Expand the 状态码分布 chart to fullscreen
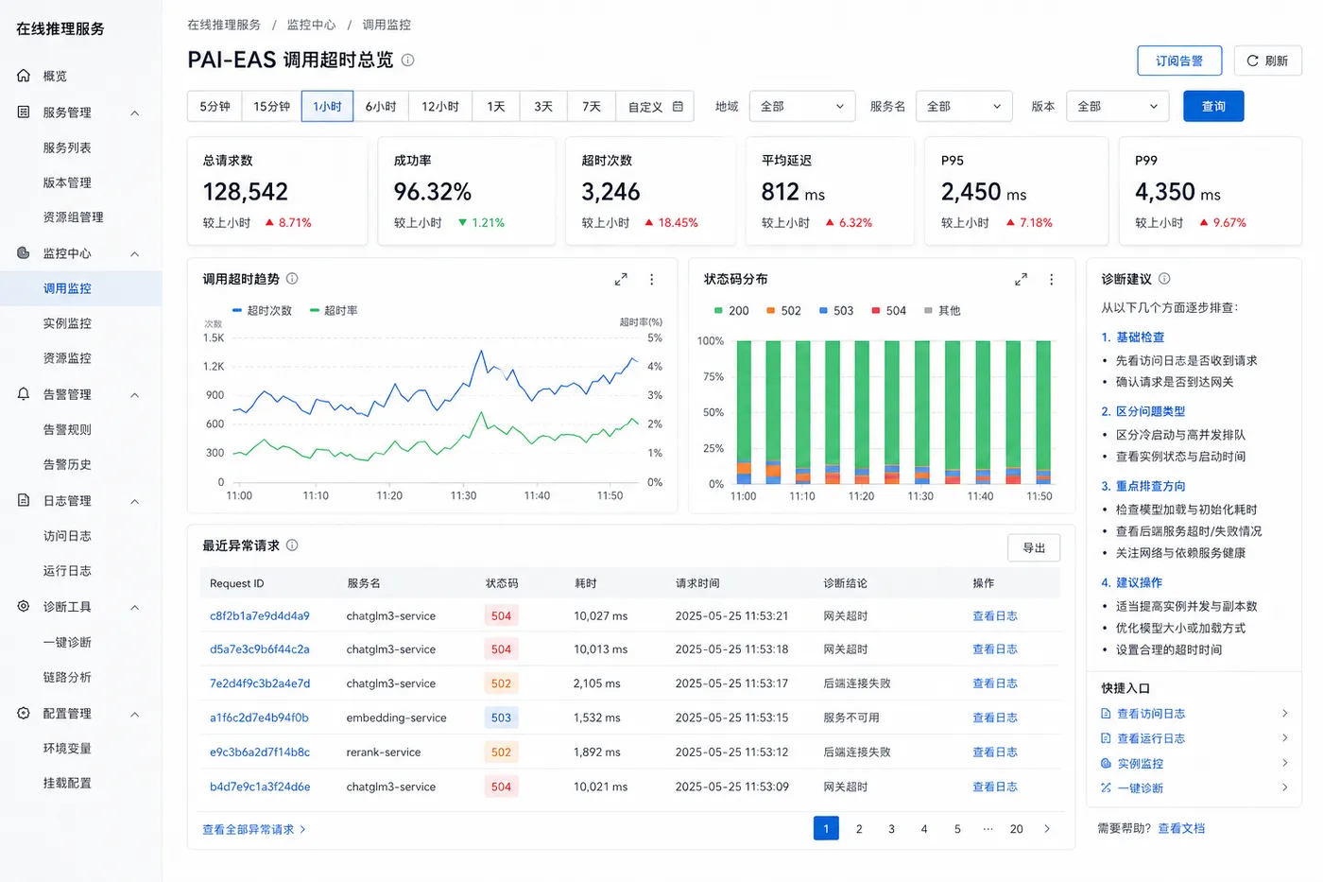The image size is (1323, 882). 1021,280
